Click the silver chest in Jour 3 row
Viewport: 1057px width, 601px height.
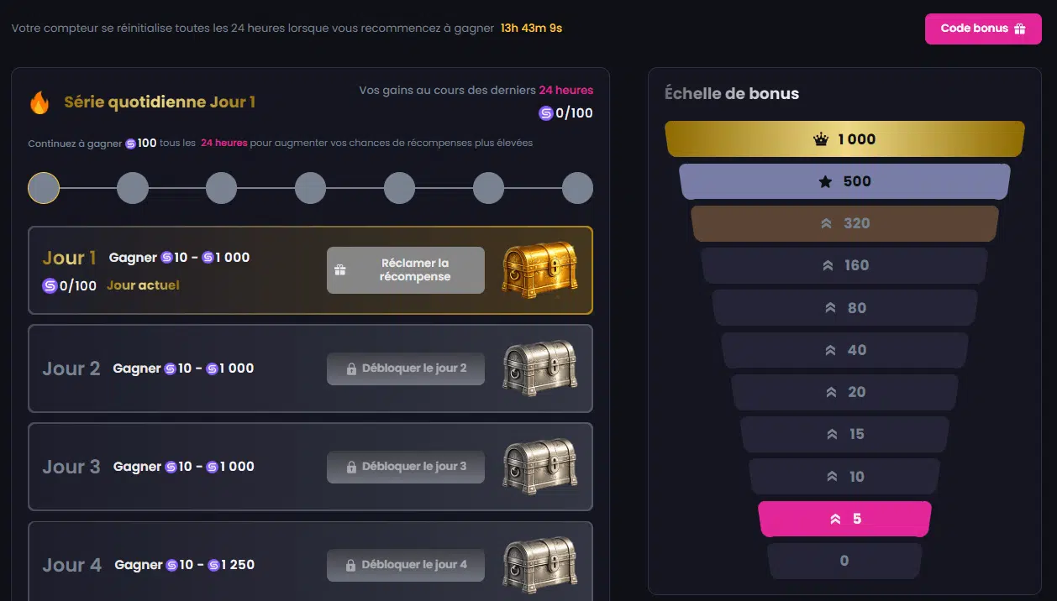coord(539,466)
